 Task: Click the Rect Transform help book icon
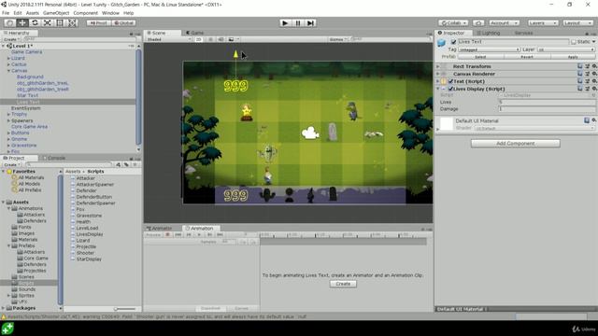coord(579,66)
